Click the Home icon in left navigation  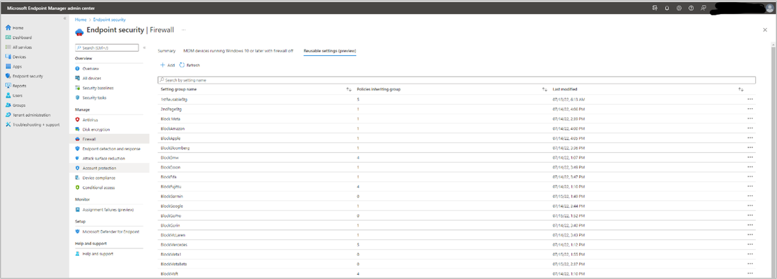[x=8, y=28]
